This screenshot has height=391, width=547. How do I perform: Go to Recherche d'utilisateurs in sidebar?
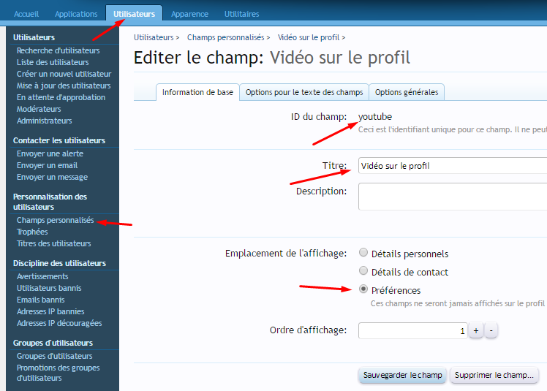click(58, 50)
